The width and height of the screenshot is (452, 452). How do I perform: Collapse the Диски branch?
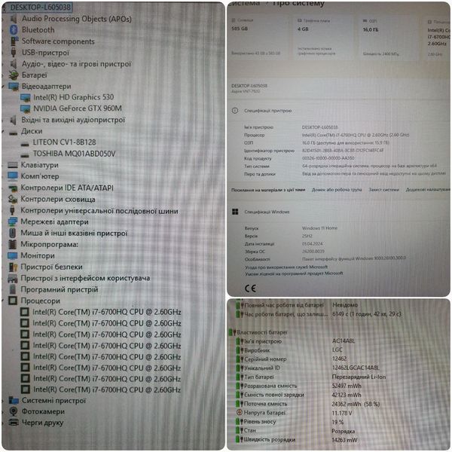click(x=4, y=132)
